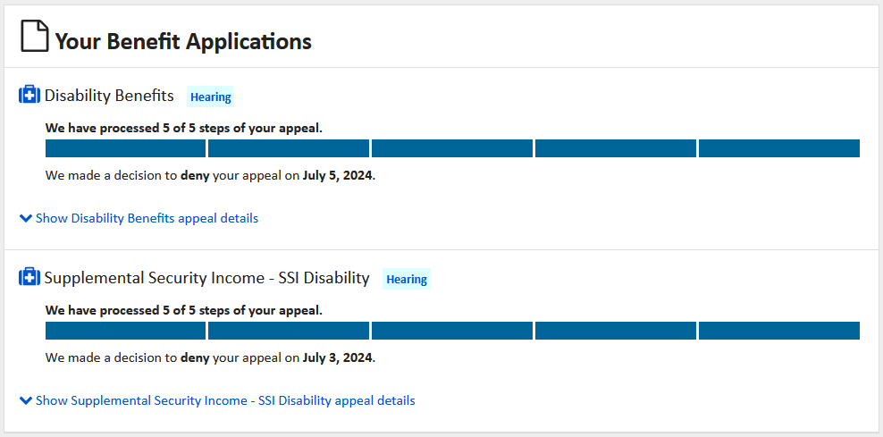Click first step of Disability Benefits progress bar

(126, 148)
